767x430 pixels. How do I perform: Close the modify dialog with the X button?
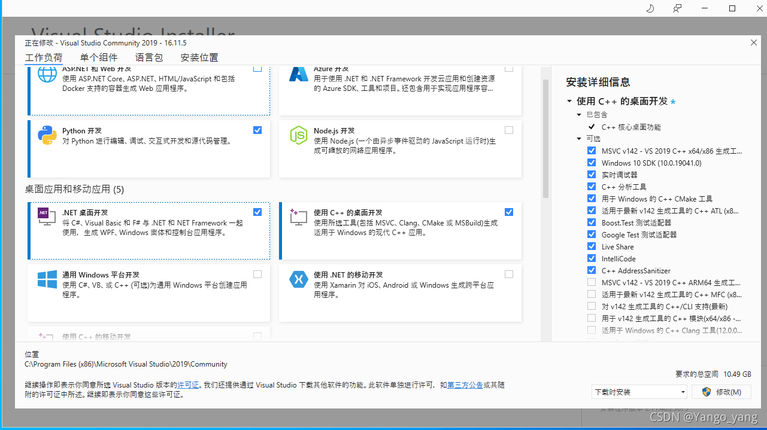pyautogui.click(x=754, y=42)
